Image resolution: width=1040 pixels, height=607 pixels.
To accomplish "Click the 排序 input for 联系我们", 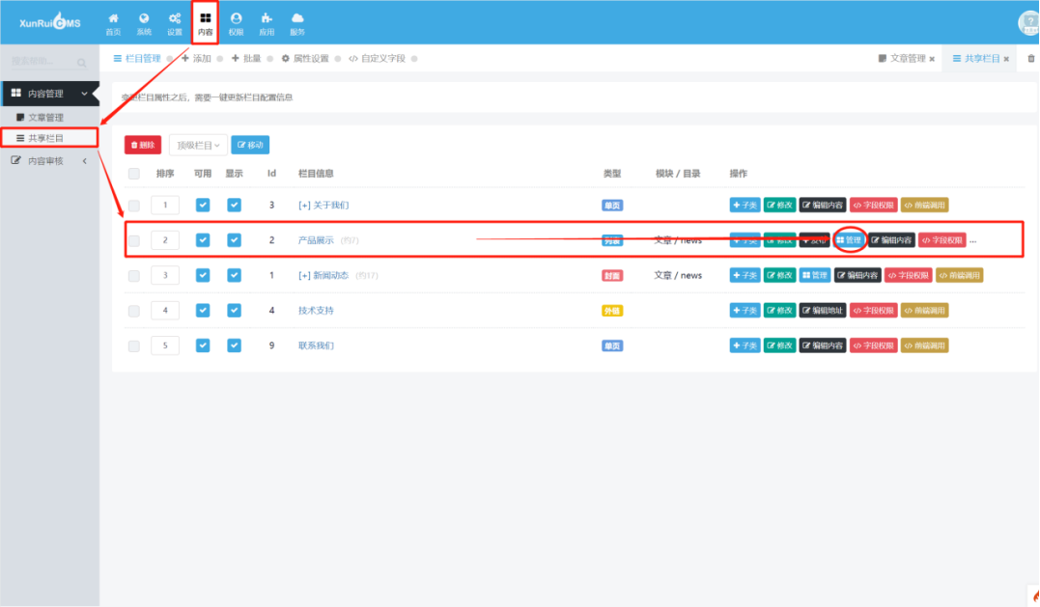I will 165,345.
